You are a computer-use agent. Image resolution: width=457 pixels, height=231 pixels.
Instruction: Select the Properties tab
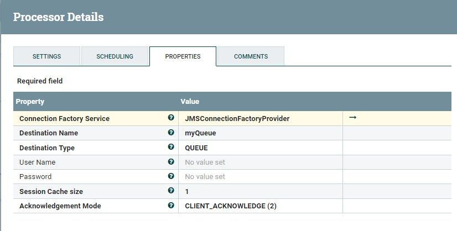click(183, 56)
